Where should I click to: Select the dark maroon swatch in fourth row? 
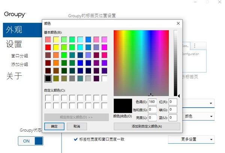point(48,63)
